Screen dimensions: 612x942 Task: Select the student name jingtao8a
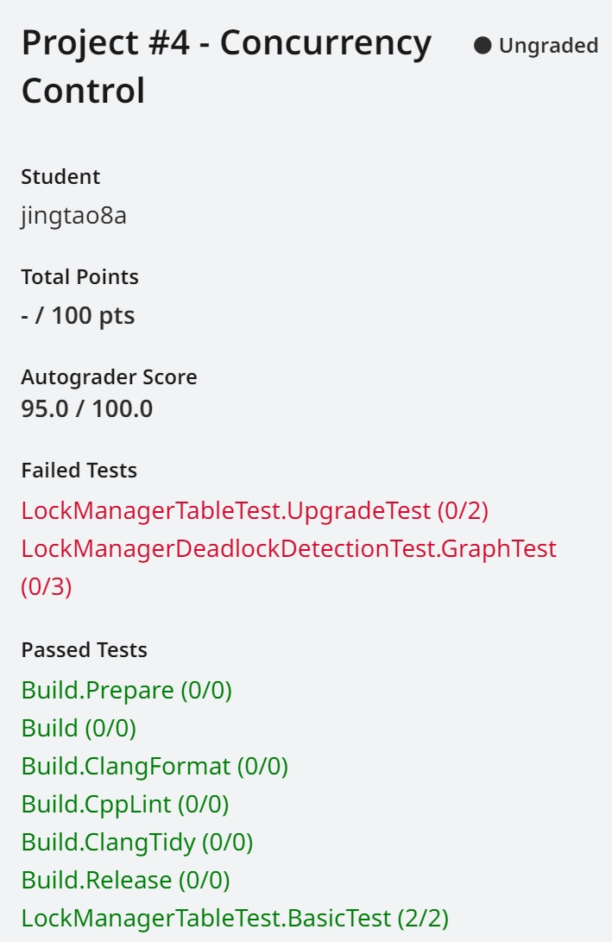[74, 216]
